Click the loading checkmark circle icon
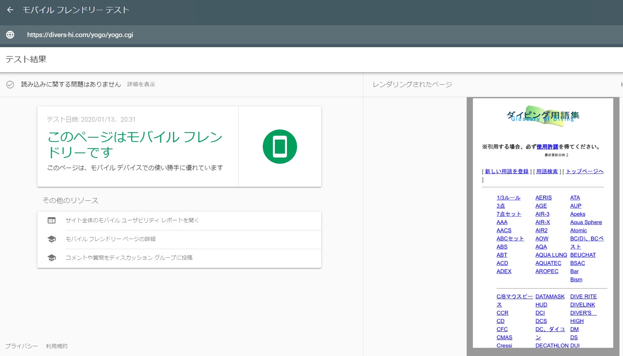The height and width of the screenshot is (356, 623). click(10, 84)
